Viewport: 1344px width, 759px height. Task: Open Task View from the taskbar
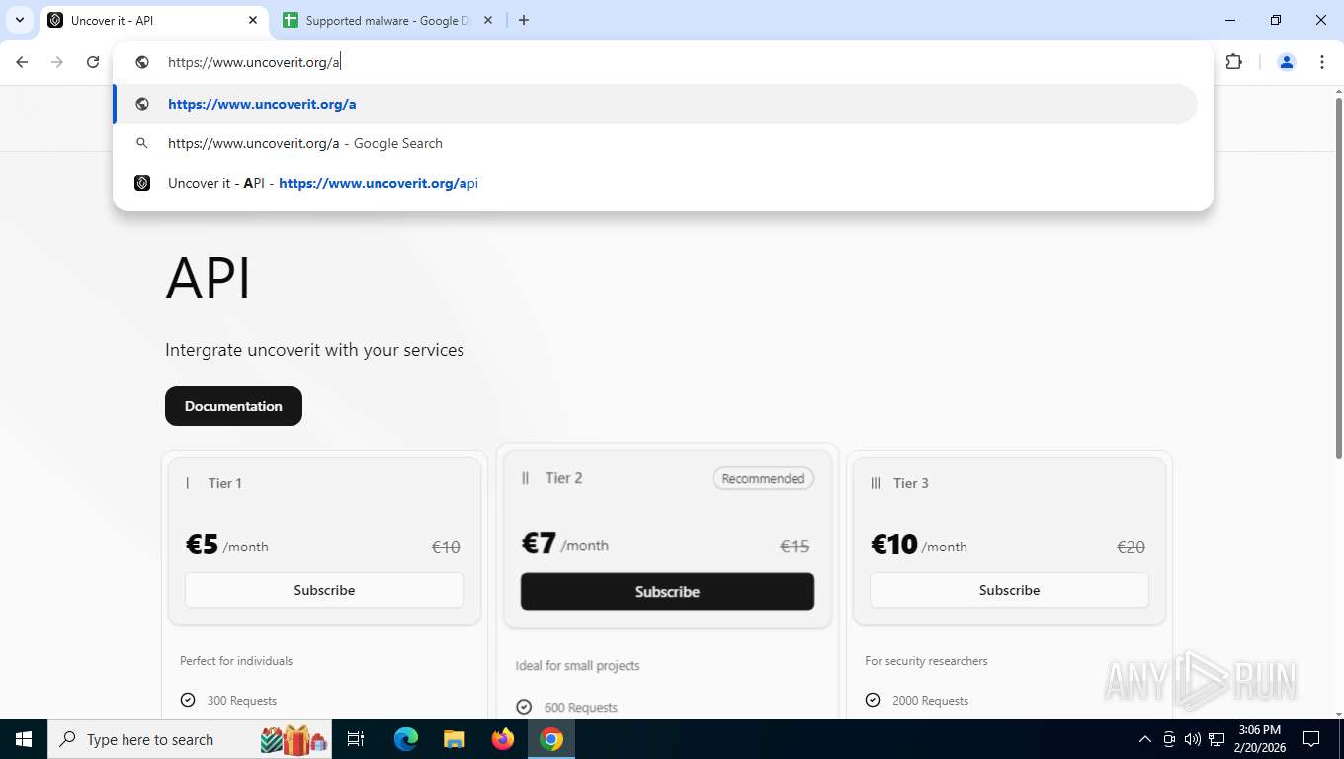pos(356,739)
